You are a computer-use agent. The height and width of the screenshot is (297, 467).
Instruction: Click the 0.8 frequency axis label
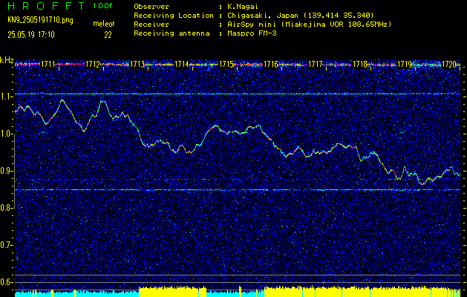point(6,208)
